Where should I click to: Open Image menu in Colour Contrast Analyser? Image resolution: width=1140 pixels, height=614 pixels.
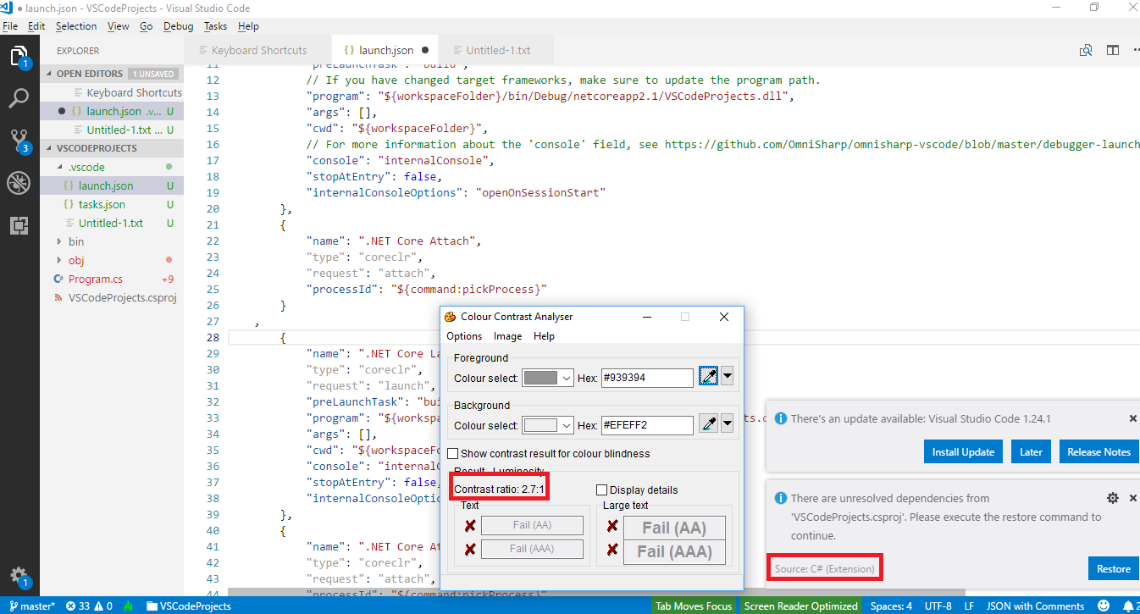[507, 336]
